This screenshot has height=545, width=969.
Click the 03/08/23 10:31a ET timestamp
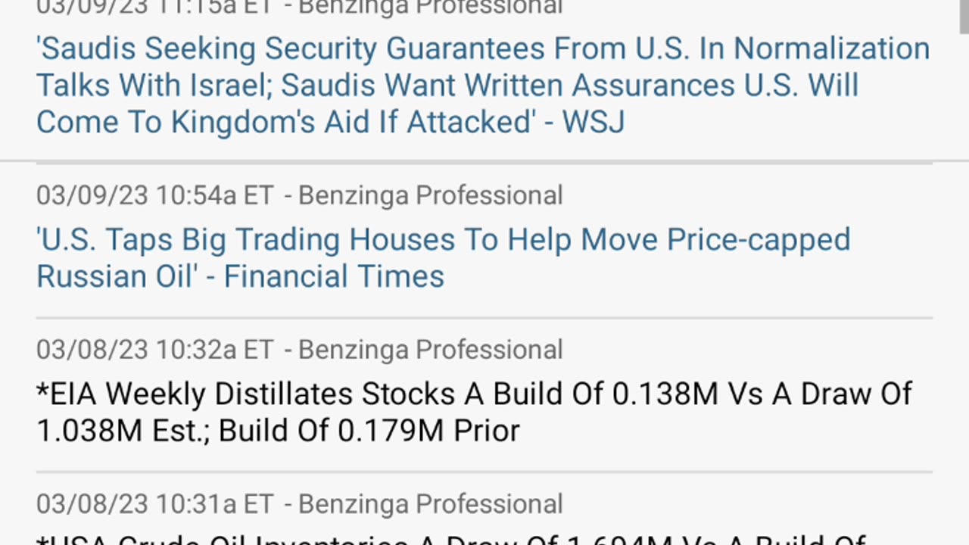tap(154, 504)
